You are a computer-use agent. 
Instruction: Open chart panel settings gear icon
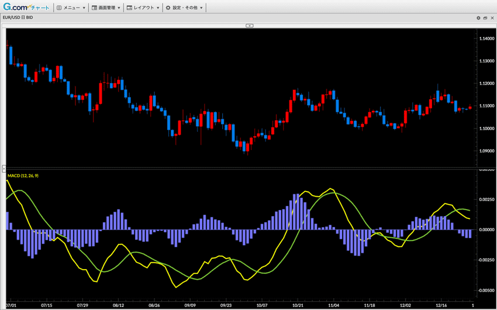point(478,18)
